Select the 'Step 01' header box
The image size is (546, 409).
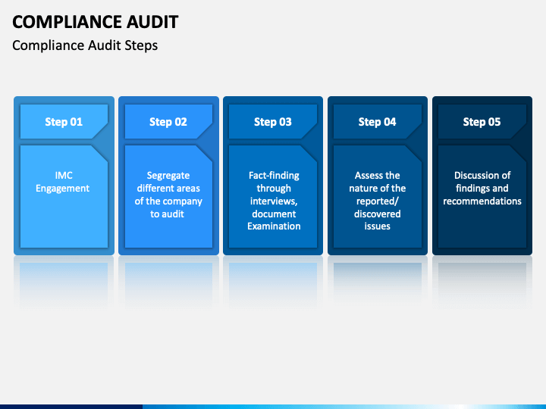[x=64, y=122]
